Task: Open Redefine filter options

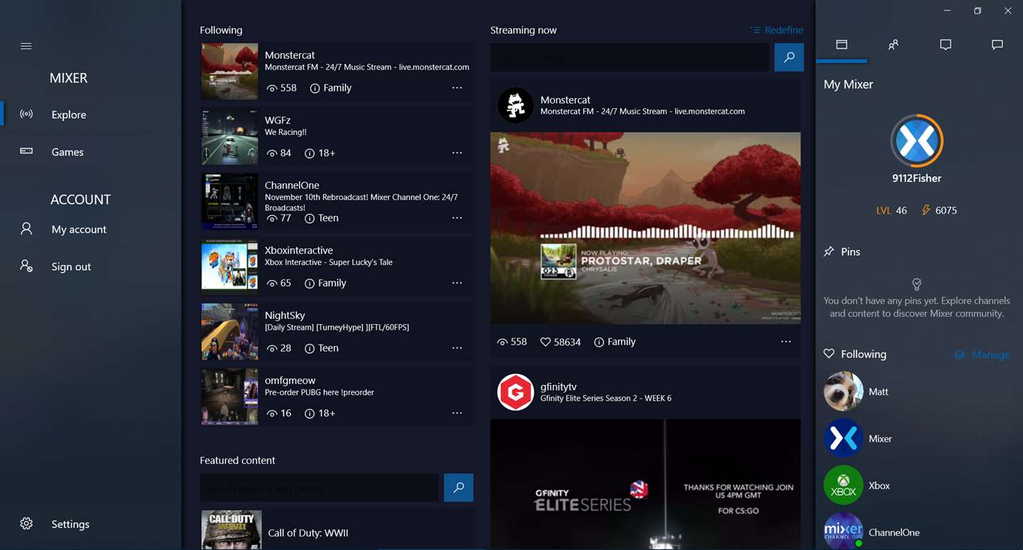Action: coord(776,30)
